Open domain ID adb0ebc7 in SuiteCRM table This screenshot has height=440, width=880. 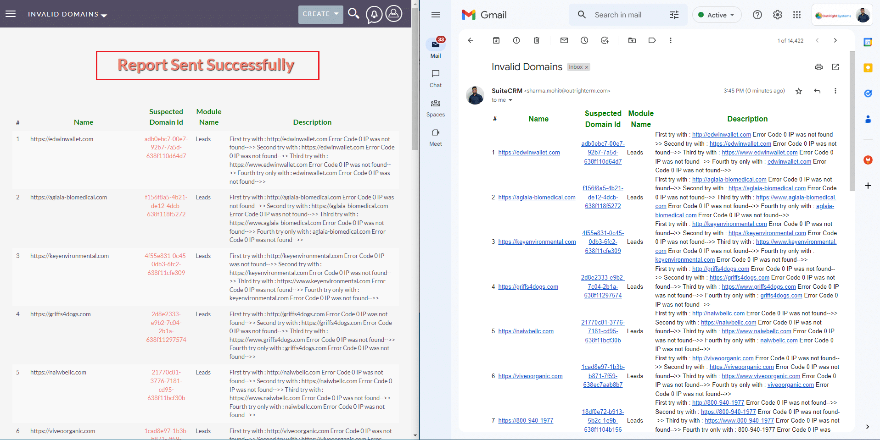(166, 148)
